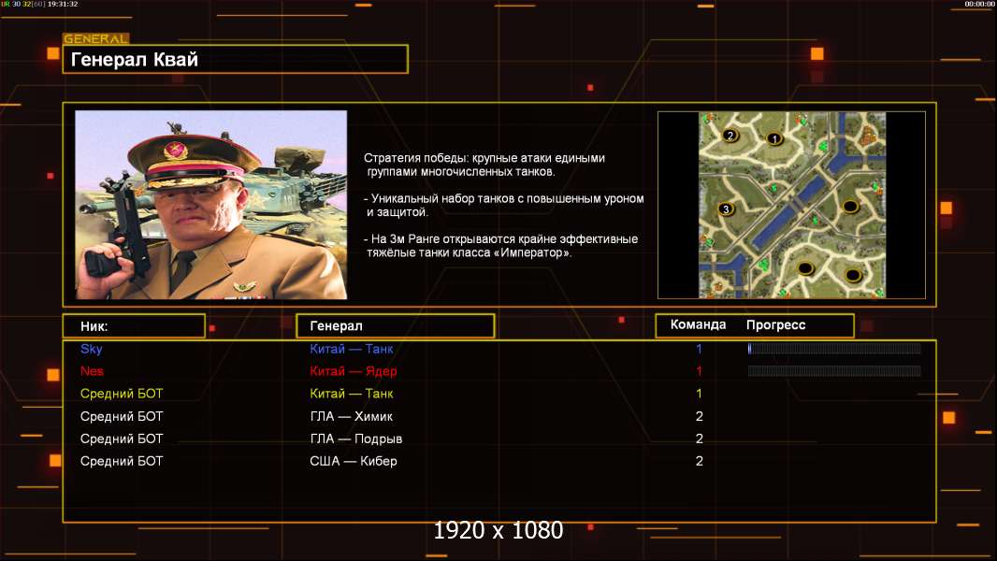Screen dimensions: 997x561
Task: Click team number 2 in the США — Кибер row
Action: pyautogui.click(x=700, y=461)
